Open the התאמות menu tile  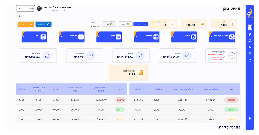(71, 37)
